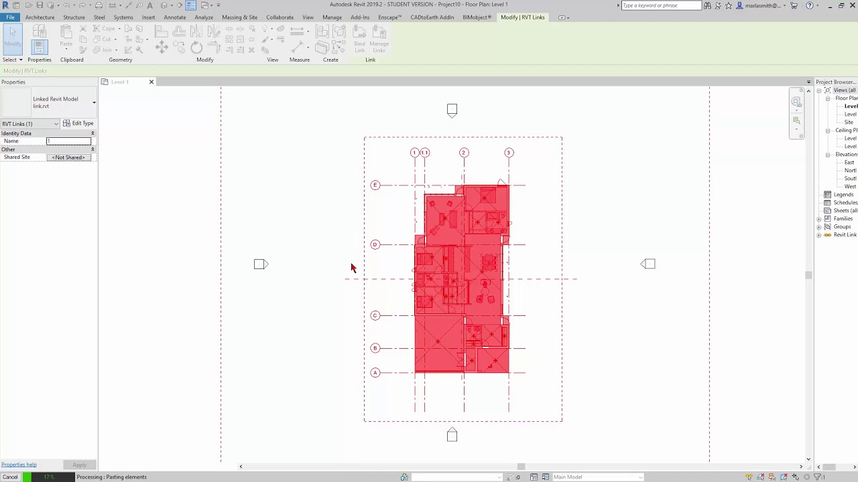Switch to the Architecture ribbon tab
This screenshot has height=482, width=858.
(40, 17)
